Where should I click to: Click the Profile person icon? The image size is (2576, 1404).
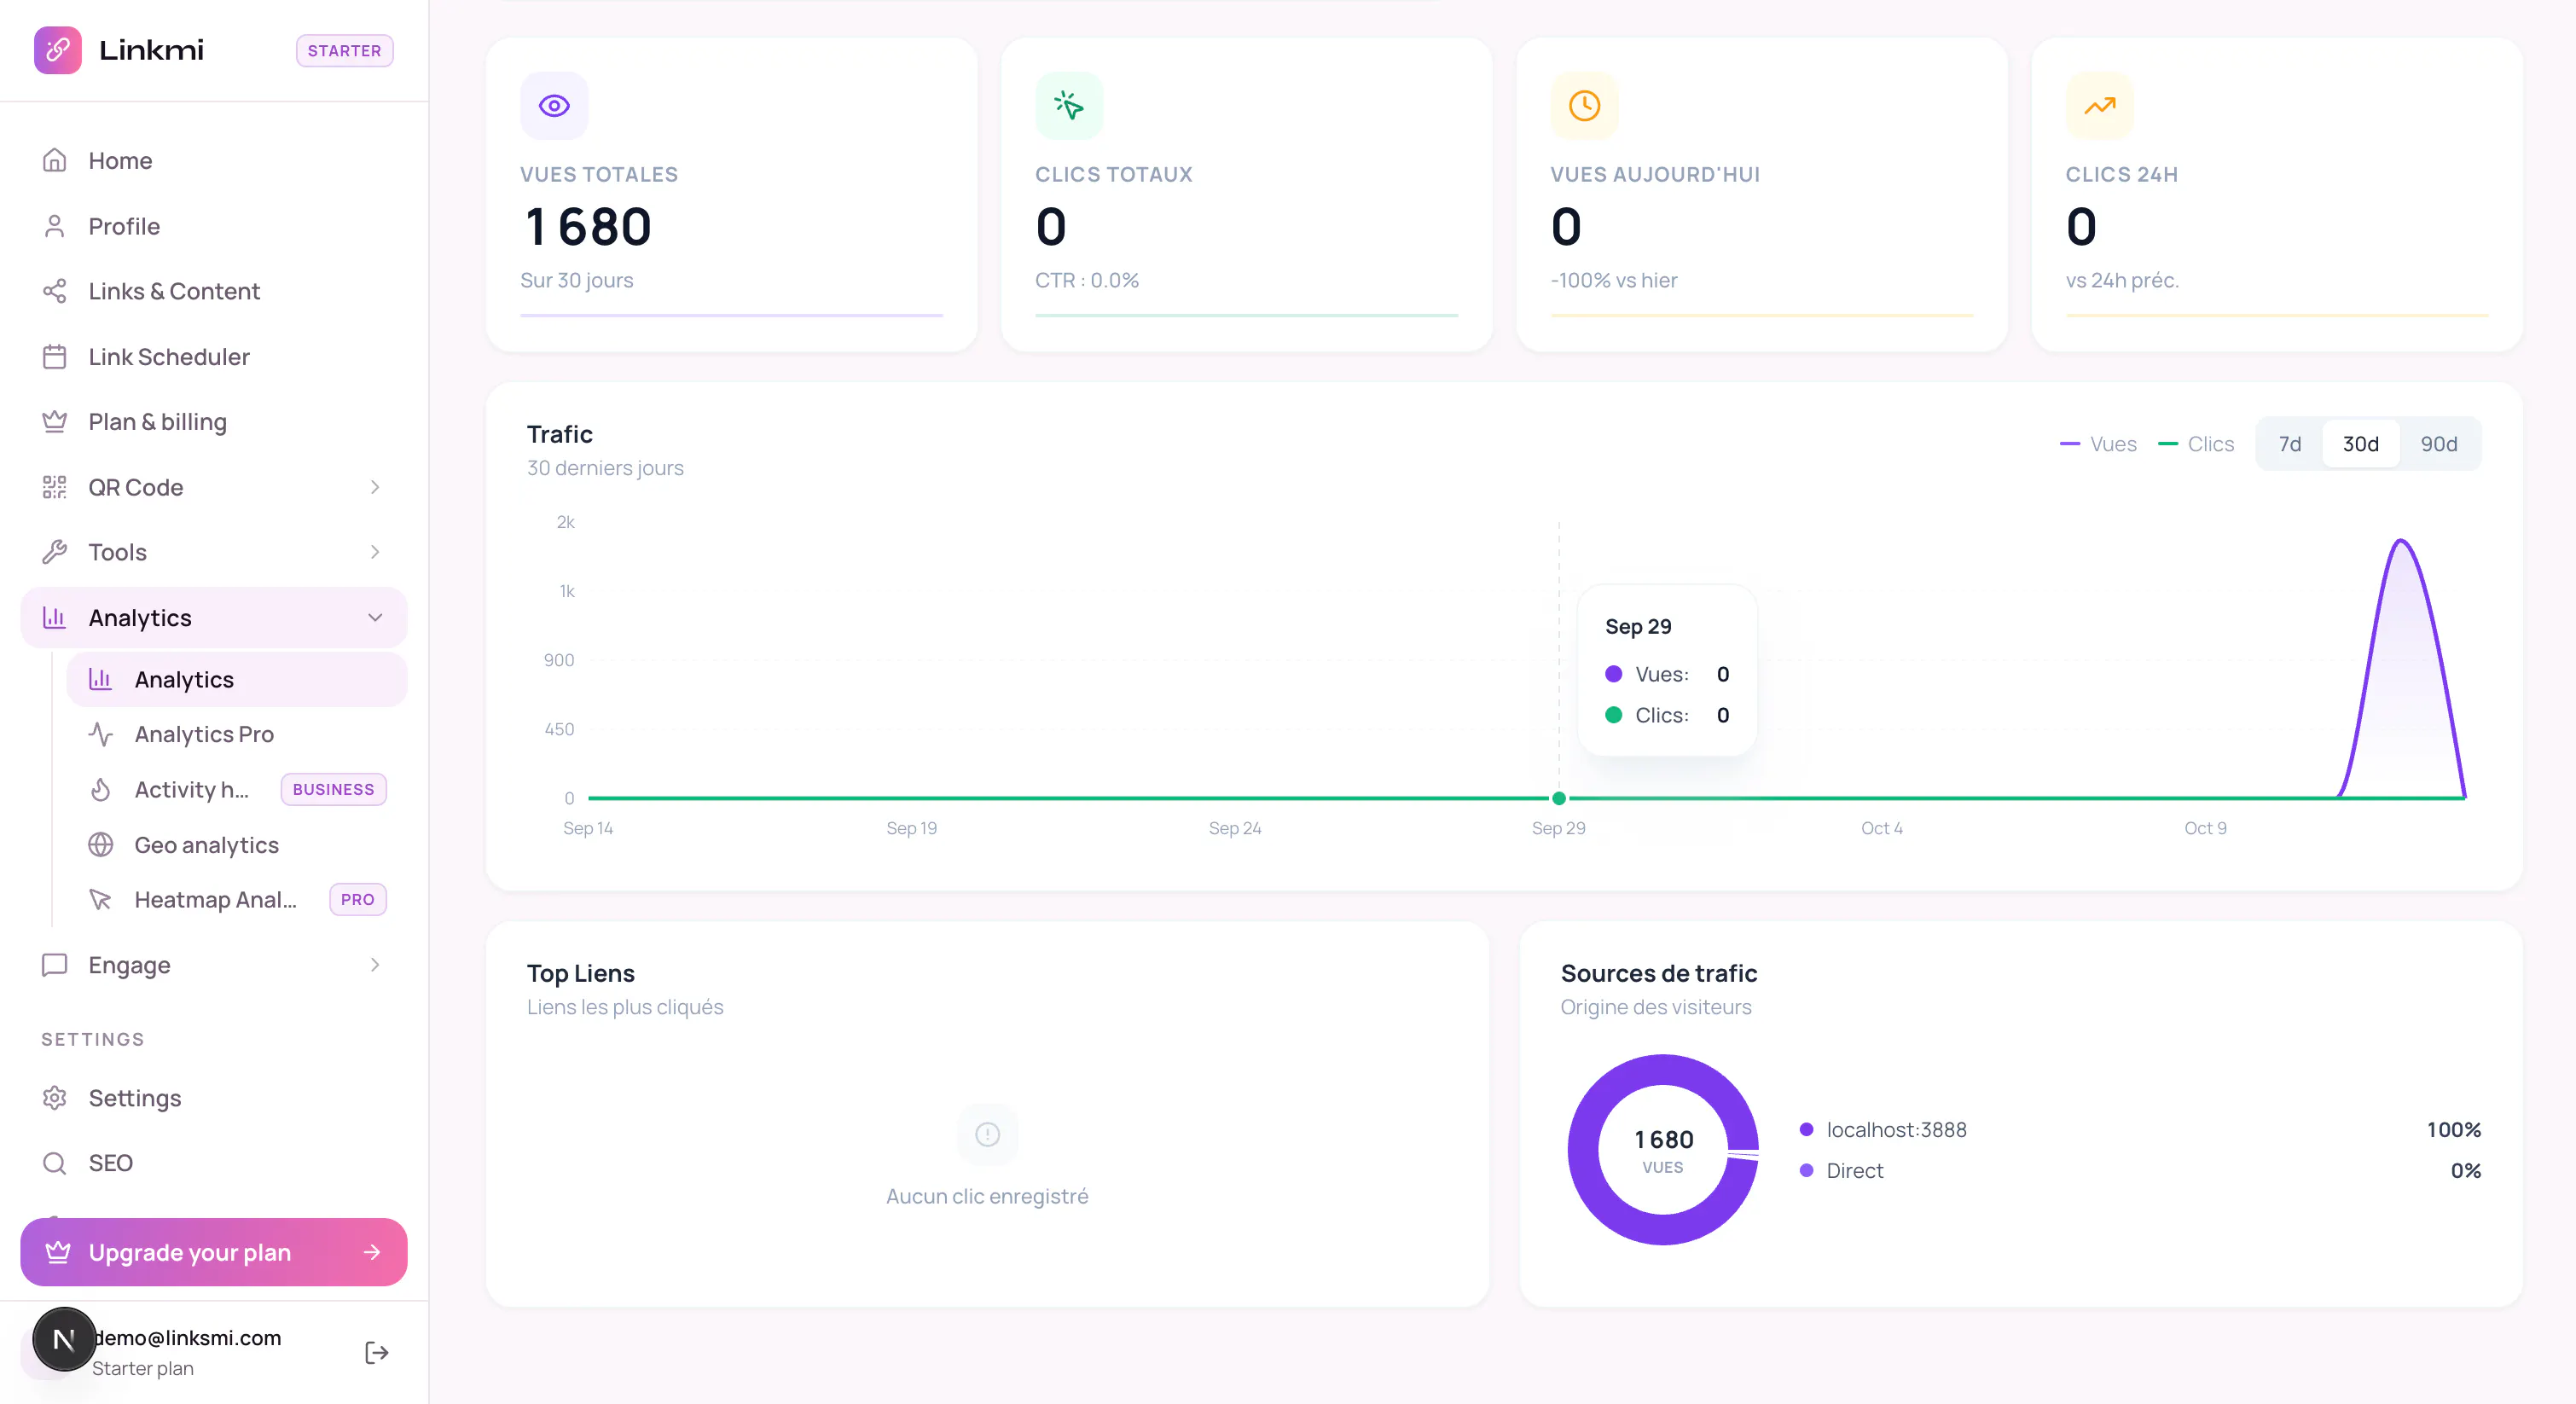[x=54, y=226]
